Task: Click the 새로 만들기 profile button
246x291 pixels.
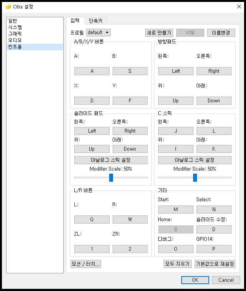Action: click(x=159, y=33)
